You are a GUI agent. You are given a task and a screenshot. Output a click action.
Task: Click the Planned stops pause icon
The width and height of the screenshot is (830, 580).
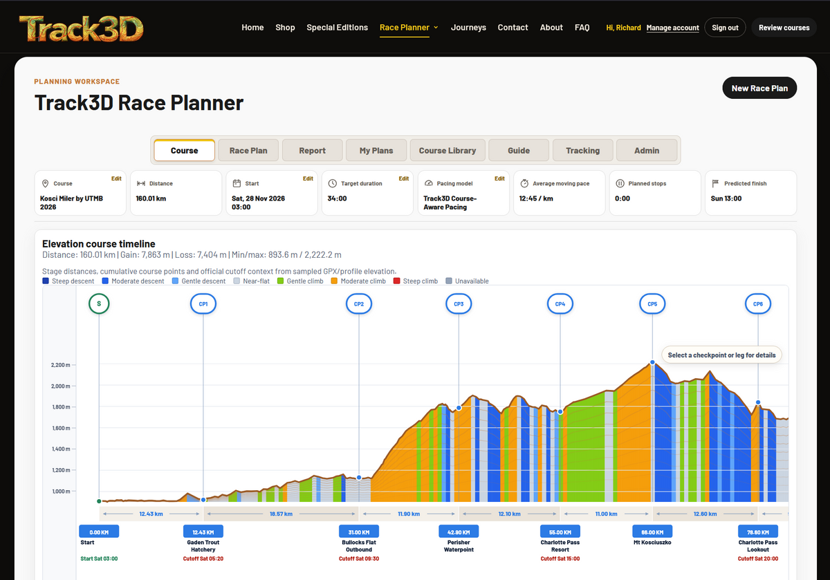620,184
